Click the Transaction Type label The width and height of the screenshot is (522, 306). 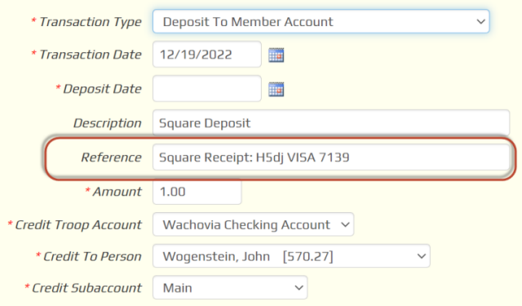[x=91, y=22]
